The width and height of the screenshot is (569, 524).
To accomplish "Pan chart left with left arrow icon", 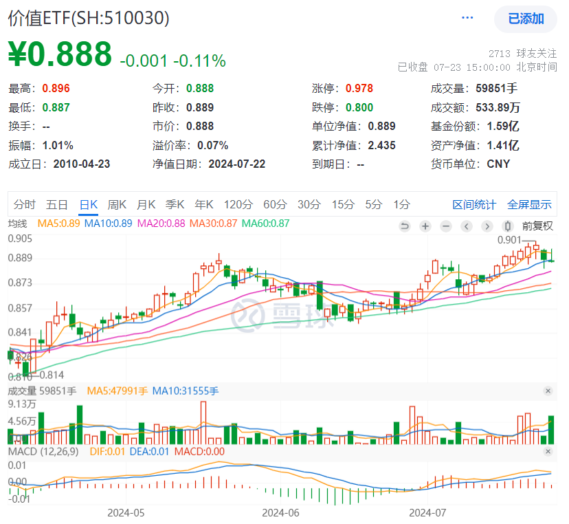I will 467,226.
